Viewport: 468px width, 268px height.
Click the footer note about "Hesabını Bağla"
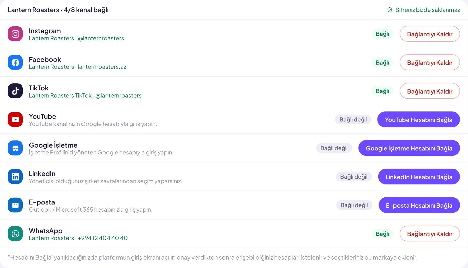tap(213, 257)
